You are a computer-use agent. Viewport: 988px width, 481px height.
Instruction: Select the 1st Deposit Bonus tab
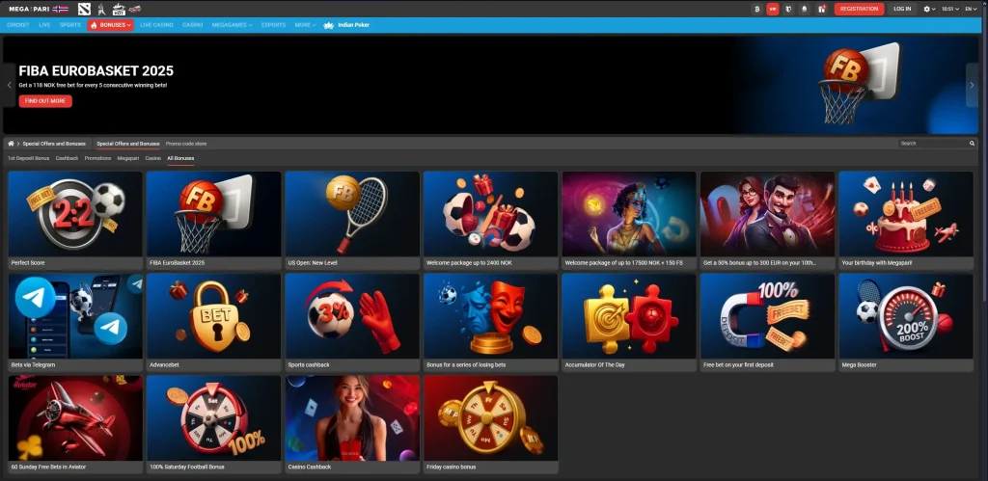tap(28, 157)
